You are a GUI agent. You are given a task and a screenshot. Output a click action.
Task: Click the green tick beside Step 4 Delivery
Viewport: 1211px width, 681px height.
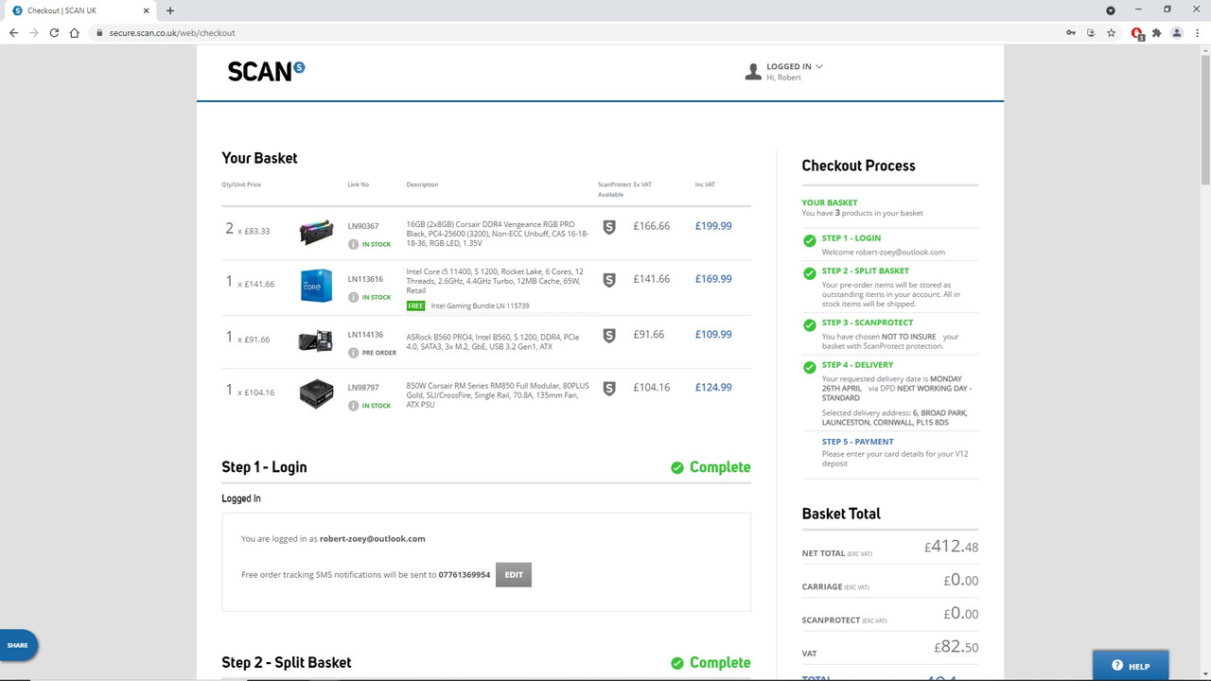[810, 367]
